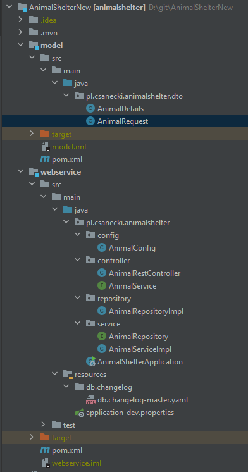Image resolution: width=248 pixels, height=472 pixels.
Task: Select the .idea folder name
Action: tap(49, 20)
